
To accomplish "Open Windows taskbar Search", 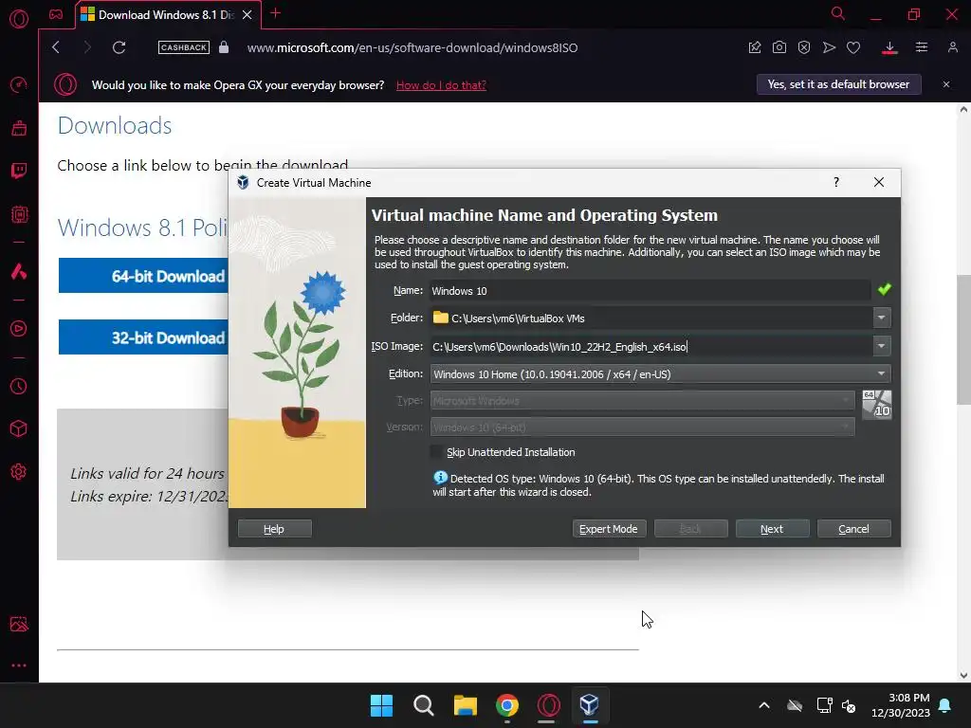I will (424, 705).
